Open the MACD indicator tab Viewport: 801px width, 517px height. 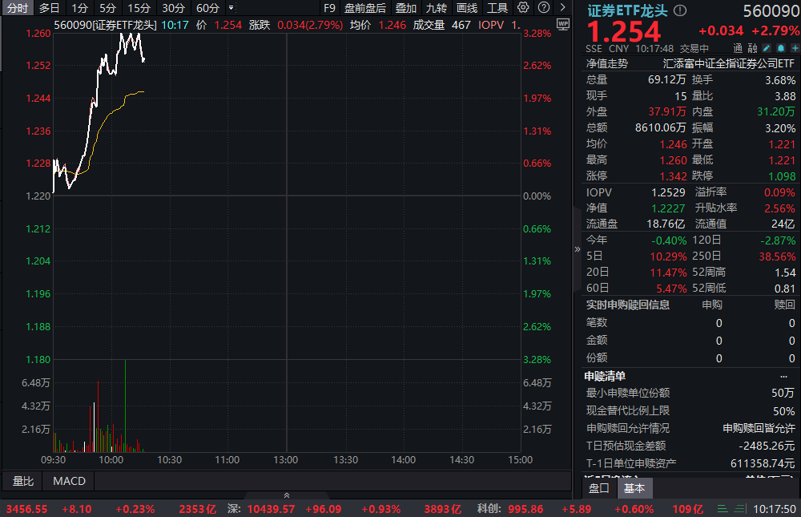click(x=68, y=481)
